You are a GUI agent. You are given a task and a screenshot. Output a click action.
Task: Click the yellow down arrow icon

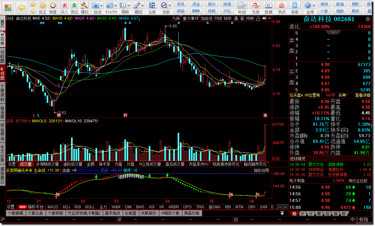pos(33,11)
